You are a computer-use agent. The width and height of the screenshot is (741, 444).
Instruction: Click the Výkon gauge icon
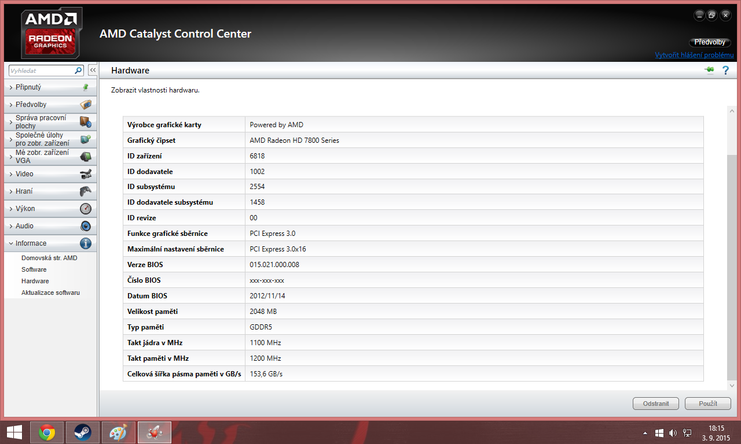click(x=86, y=209)
